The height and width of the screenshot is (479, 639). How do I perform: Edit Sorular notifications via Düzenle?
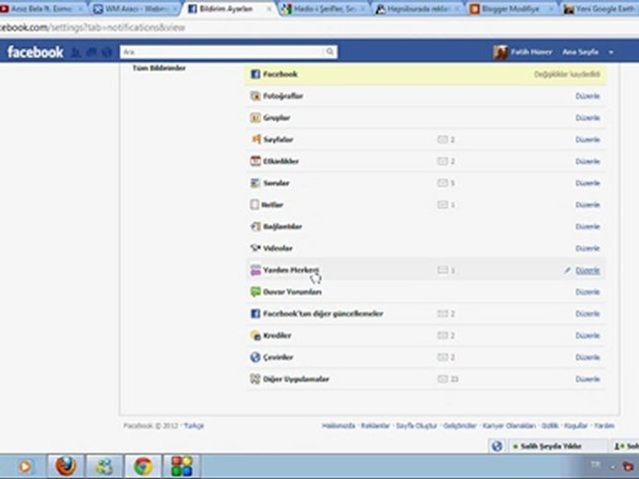587,183
